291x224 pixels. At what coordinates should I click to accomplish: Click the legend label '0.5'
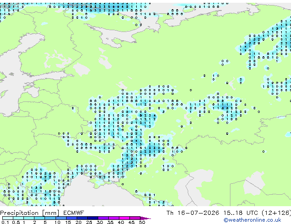point(16,222)
